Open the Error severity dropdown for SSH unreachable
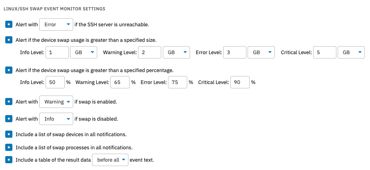The height and width of the screenshot is (170, 370). (56, 24)
